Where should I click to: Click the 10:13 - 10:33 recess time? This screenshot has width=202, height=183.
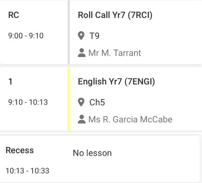point(27,171)
